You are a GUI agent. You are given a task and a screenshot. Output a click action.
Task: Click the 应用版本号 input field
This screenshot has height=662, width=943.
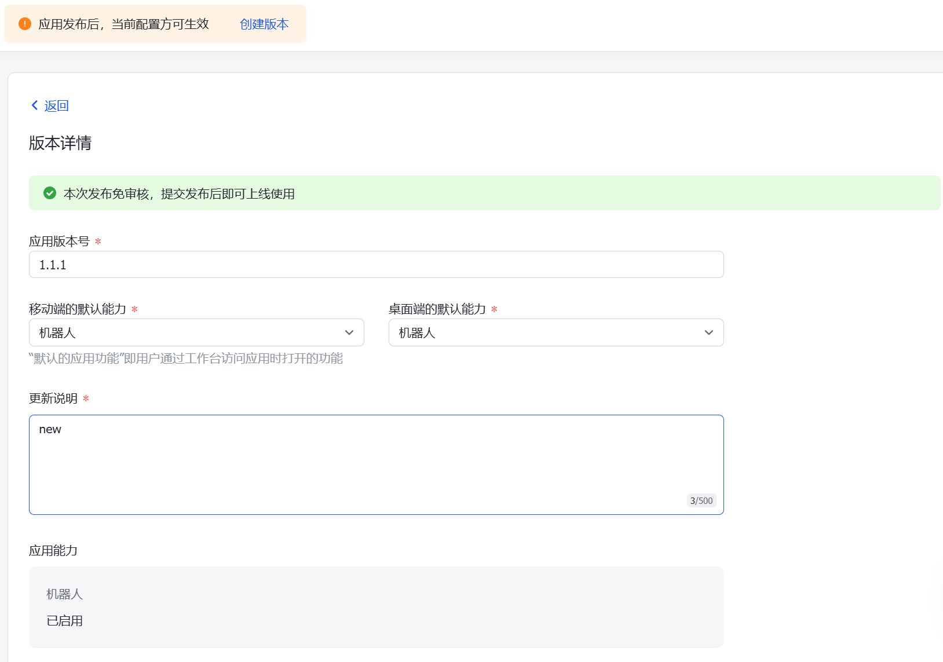376,265
